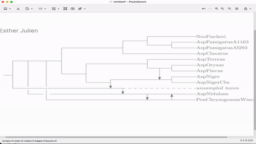Click the document page toolbar icon
Screen dimensions: 256x144
(x=27, y=9)
